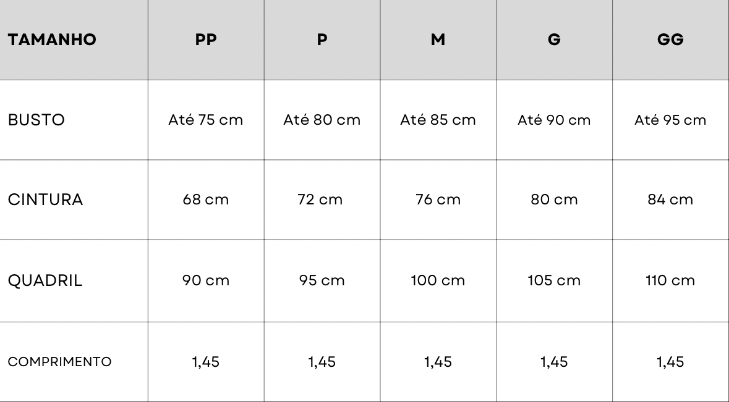
Task: Select the GG size column header
Action: coord(670,40)
